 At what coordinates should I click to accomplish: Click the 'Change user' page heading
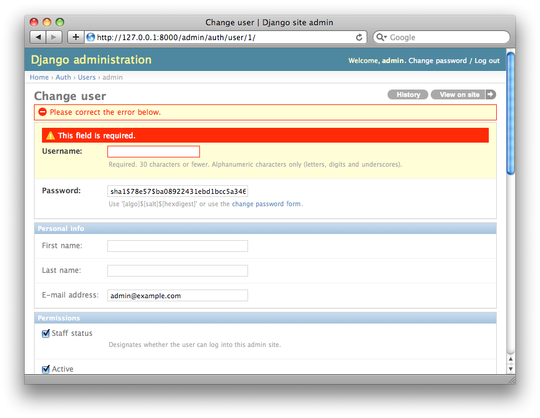click(70, 96)
